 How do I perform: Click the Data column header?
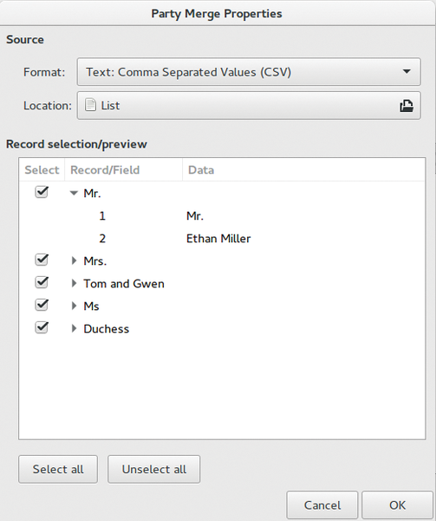click(303, 170)
